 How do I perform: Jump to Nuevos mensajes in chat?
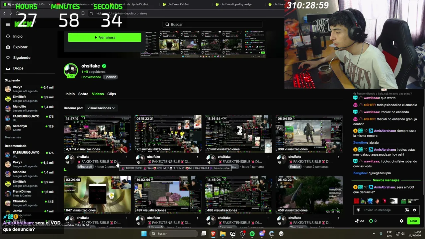point(386,180)
